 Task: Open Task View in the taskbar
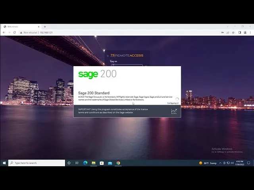(77, 163)
